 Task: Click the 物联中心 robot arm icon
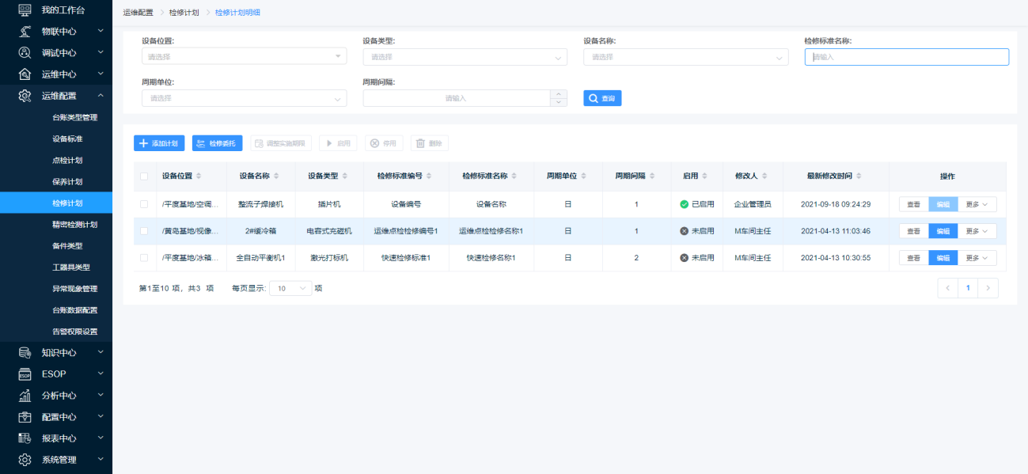click(25, 31)
